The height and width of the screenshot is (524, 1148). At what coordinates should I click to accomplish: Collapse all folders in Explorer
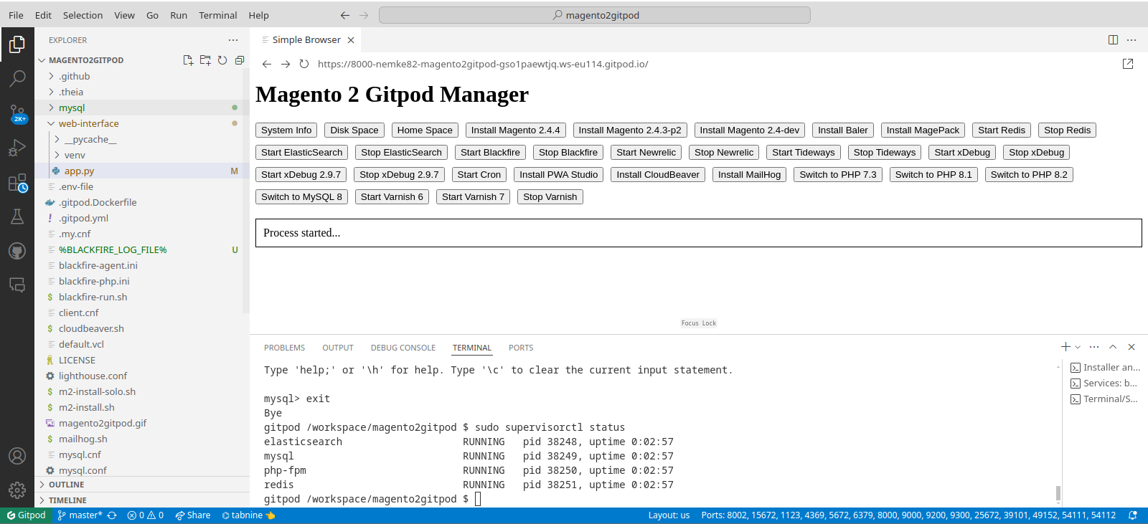[240, 60]
